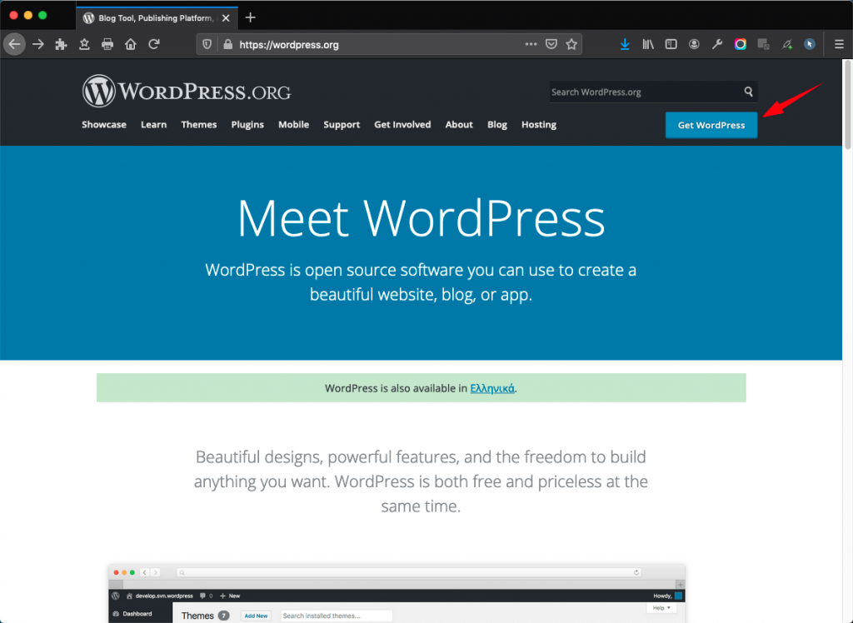The width and height of the screenshot is (853, 623).
Task: Click the 'Beautiful designs, powerful features' paragraph
Action: (x=421, y=481)
